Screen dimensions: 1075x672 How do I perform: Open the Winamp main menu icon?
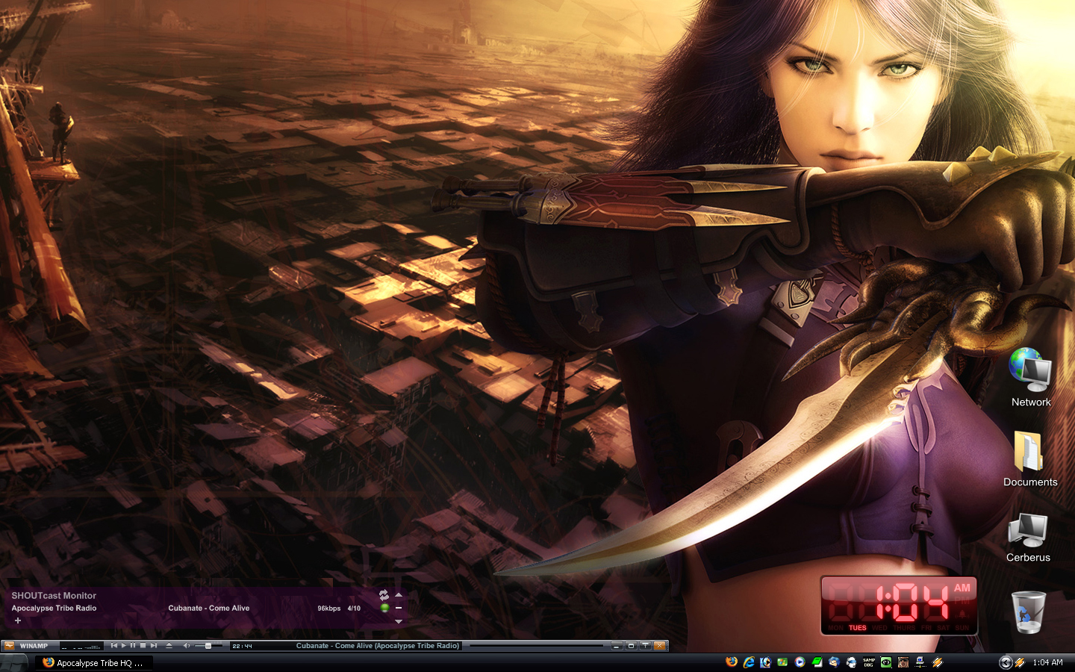tap(9, 646)
